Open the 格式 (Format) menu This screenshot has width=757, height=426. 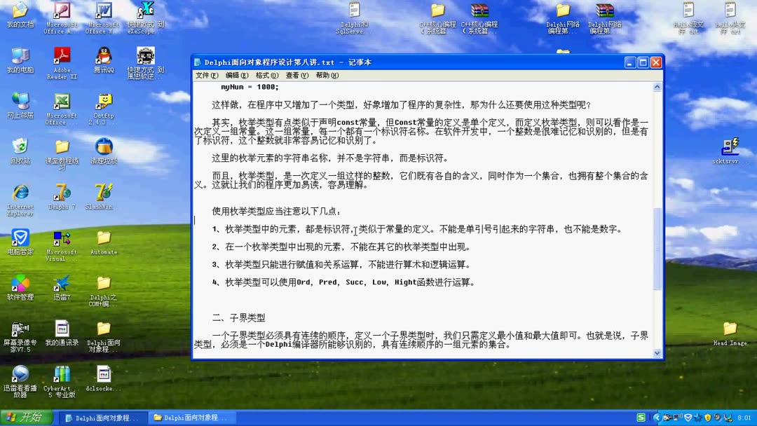[266, 74]
